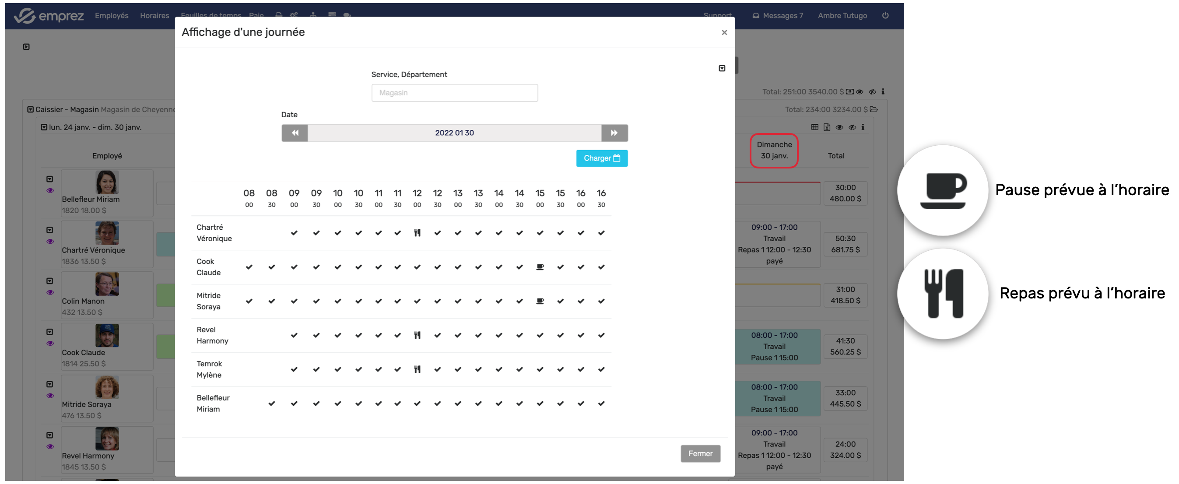This screenshot has width=1179, height=484.
Task: Click the info icon beside Total 251:00
Action: tap(883, 91)
